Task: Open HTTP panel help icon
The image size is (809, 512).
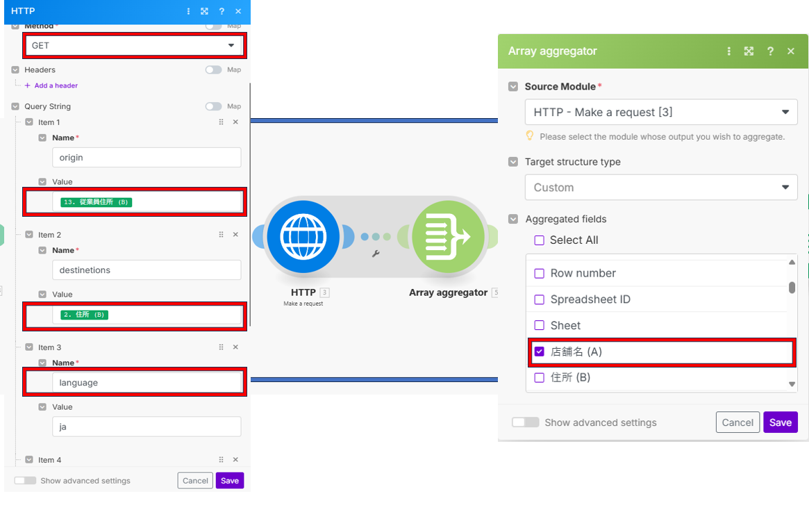Action: pyautogui.click(x=222, y=11)
